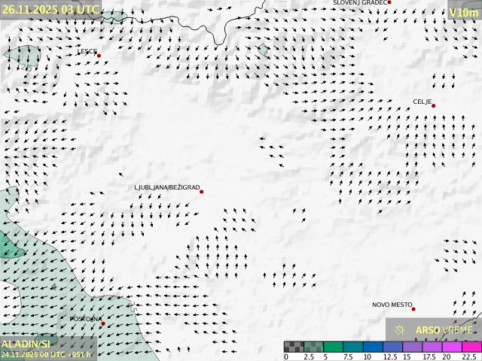The width and height of the screenshot is (482, 361).
Task: Click the ARSO sun logo icon
Action: [400, 329]
